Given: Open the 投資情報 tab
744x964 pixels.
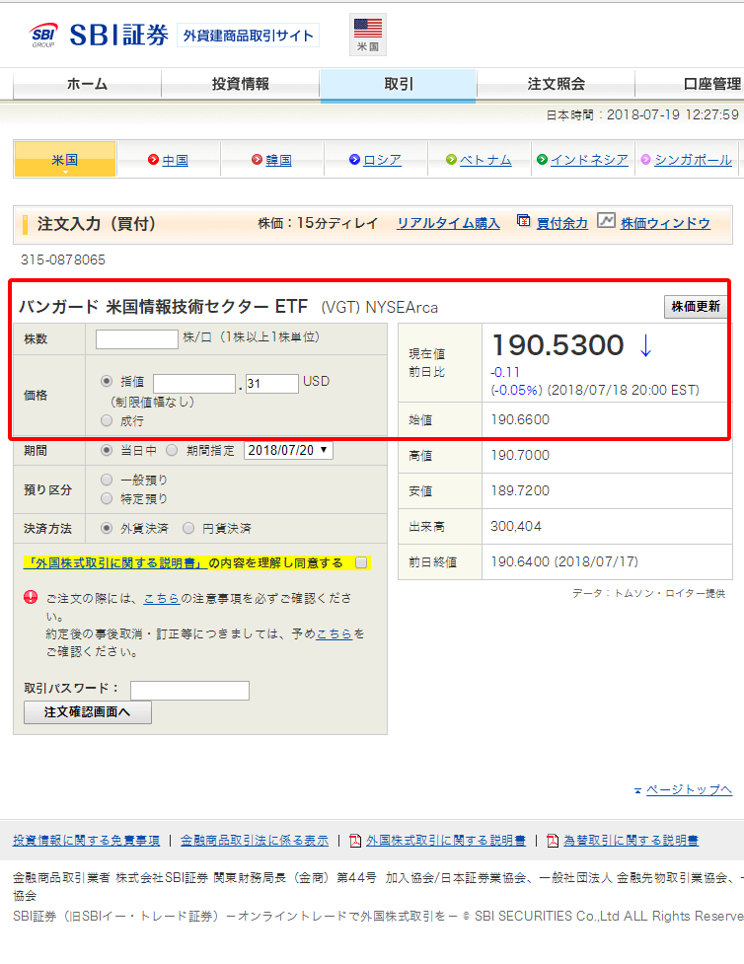Looking at the screenshot, I should point(241,84).
